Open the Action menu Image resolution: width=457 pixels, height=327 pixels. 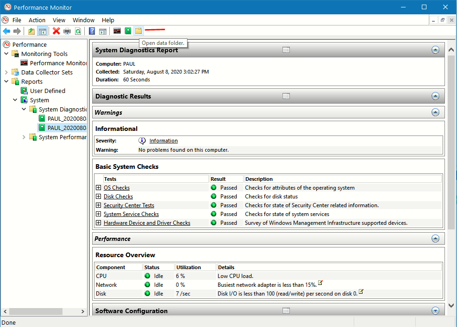click(x=37, y=20)
